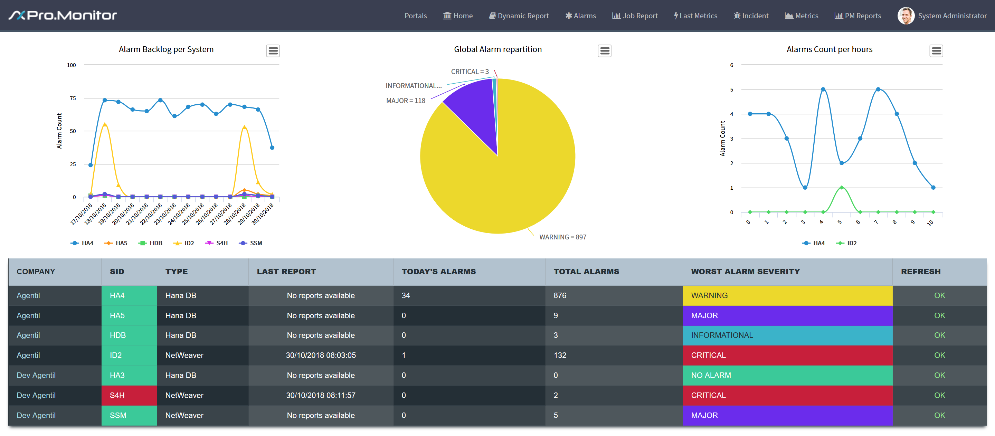Open Job Report in navigation
The image size is (995, 436).
635,16
